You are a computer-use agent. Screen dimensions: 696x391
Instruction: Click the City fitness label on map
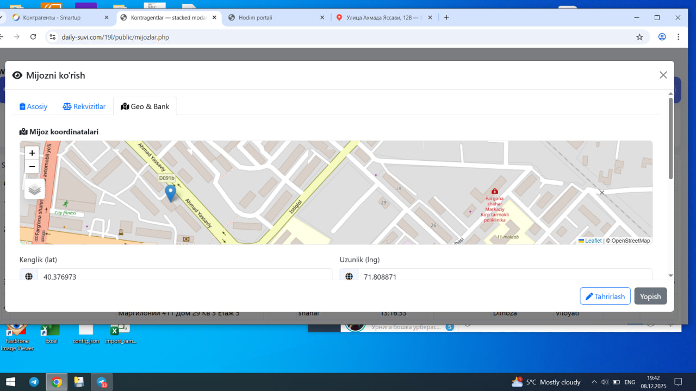pyautogui.click(x=66, y=213)
